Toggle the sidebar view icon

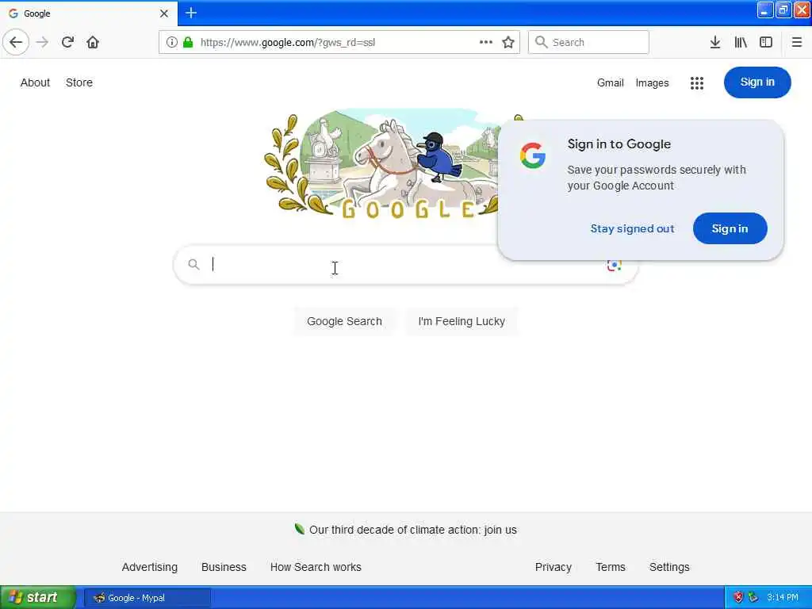pos(766,42)
